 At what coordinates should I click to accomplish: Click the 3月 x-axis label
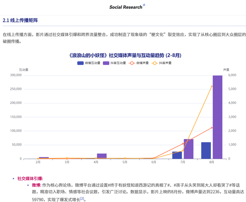pos(67,162)
